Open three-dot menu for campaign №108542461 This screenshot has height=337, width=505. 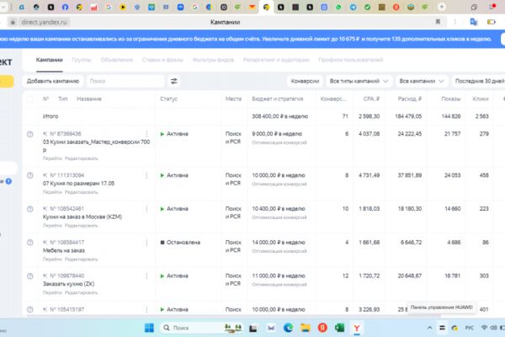coord(146,209)
